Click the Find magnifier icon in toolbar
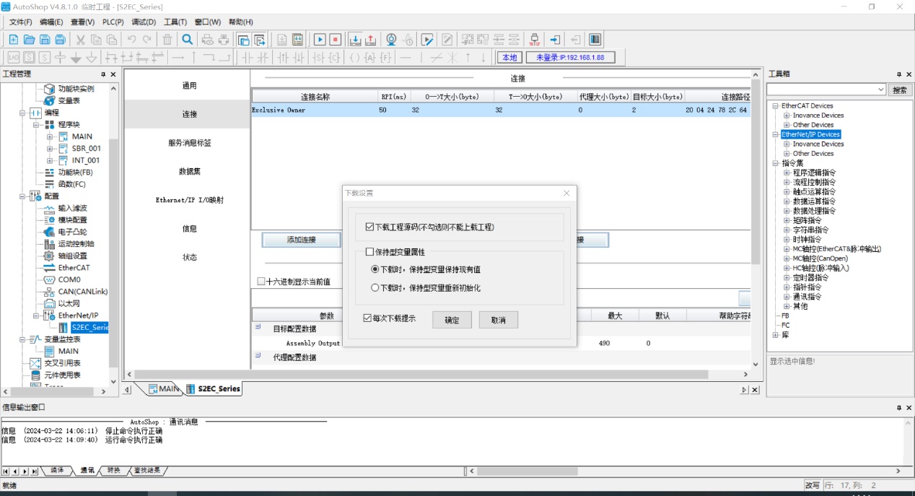Image resolution: width=915 pixels, height=496 pixels. coord(187,40)
